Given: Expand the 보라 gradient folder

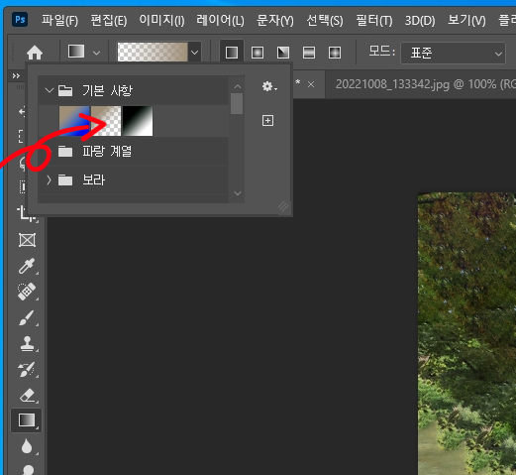Looking at the screenshot, I should [x=49, y=180].
